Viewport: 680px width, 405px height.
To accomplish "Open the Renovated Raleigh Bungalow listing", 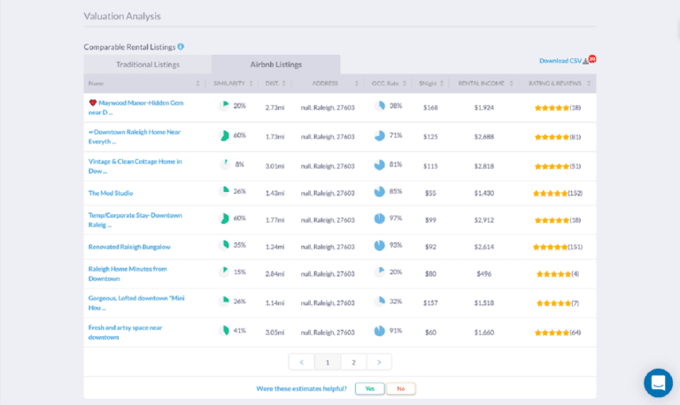I will point(129,246).
